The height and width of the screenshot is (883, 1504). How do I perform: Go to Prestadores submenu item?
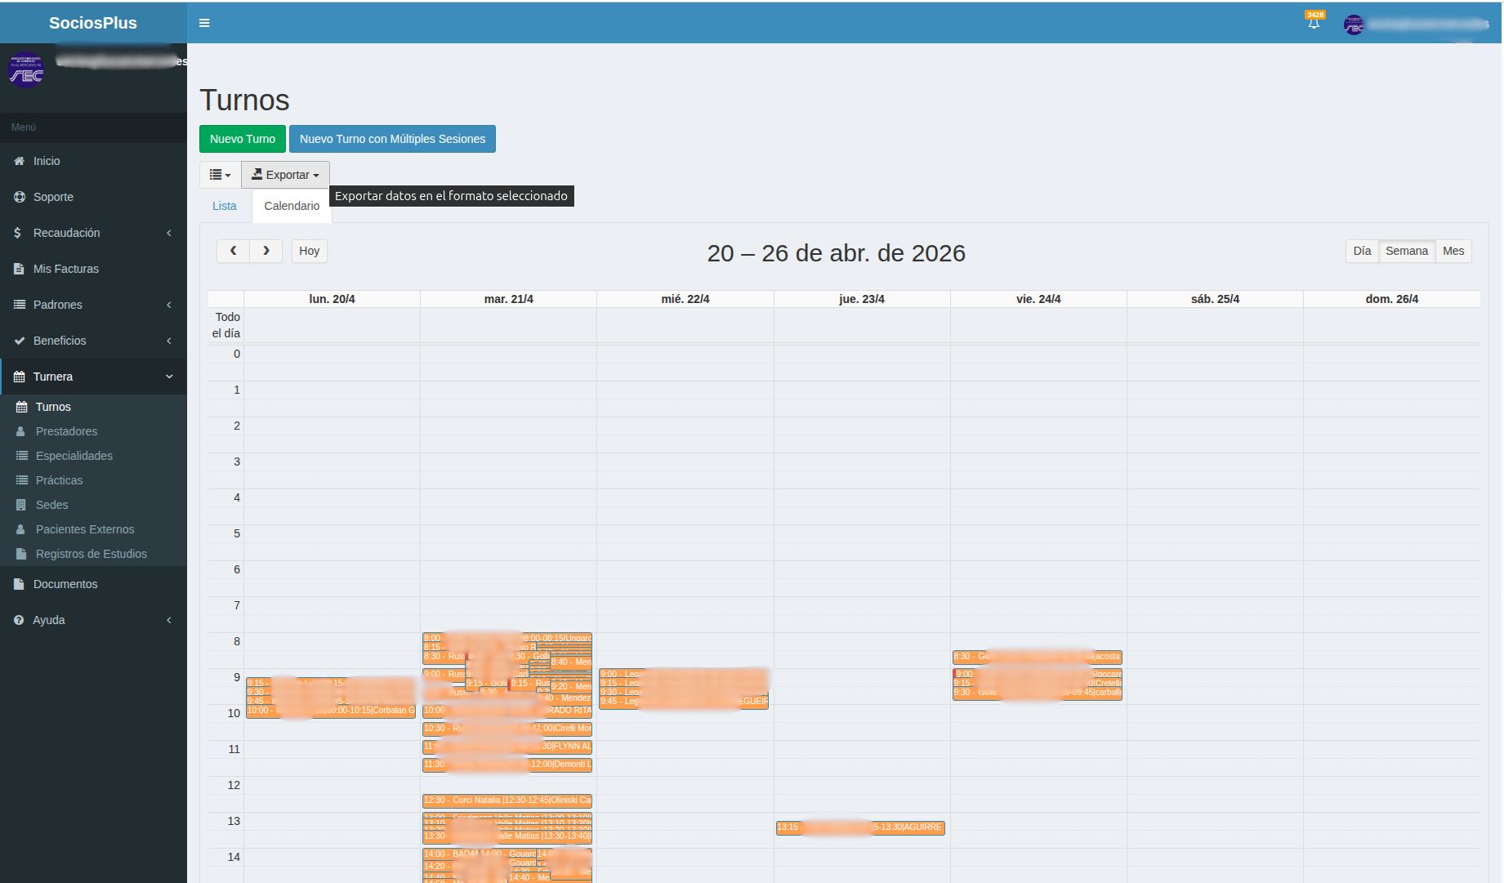coord(66,431)
